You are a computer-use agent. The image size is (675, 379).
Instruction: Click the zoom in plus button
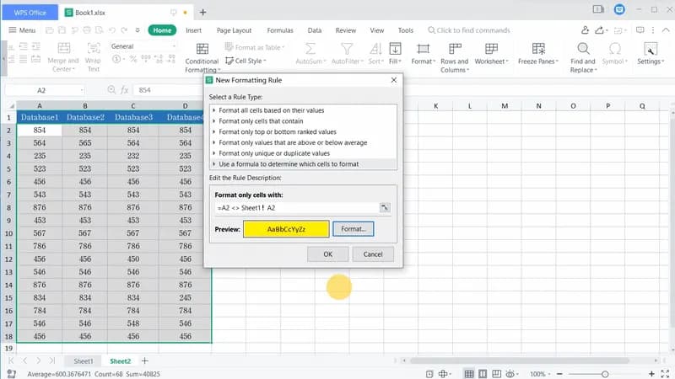[651, 374]
